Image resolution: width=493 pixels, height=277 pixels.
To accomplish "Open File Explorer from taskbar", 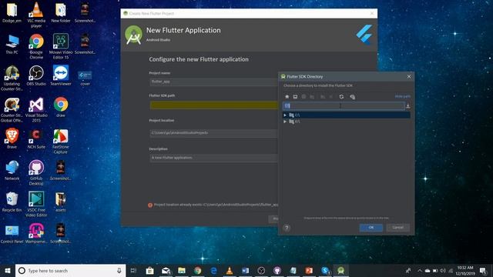I will (x=182, y=270).
